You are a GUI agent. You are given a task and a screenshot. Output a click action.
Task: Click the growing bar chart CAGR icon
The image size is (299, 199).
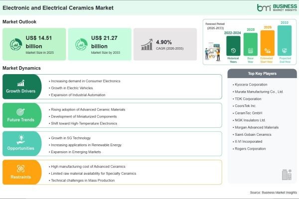147,45
